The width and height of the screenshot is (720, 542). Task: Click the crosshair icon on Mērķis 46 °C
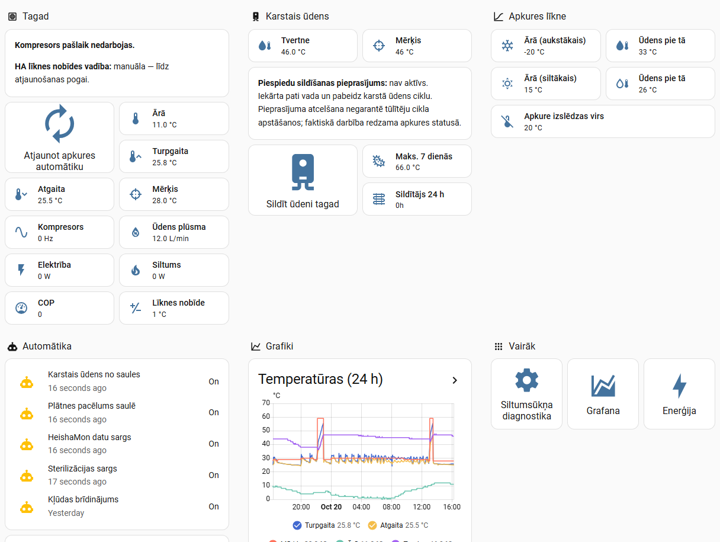tap(379, 46)
